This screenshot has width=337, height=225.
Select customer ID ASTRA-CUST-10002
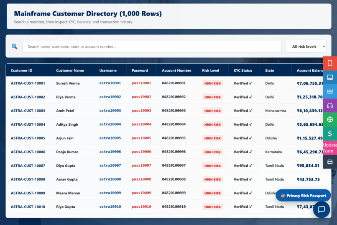tap(28, 97)
